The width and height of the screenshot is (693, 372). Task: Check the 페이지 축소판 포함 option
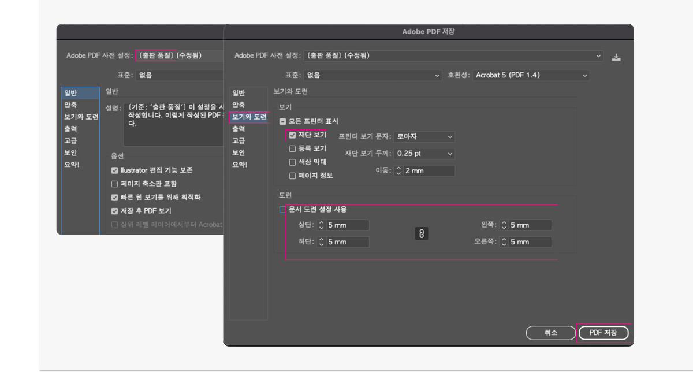pos(114,184)
